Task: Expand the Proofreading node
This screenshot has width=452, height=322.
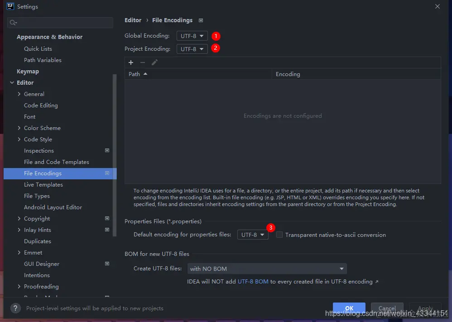Action: (19, 287)
